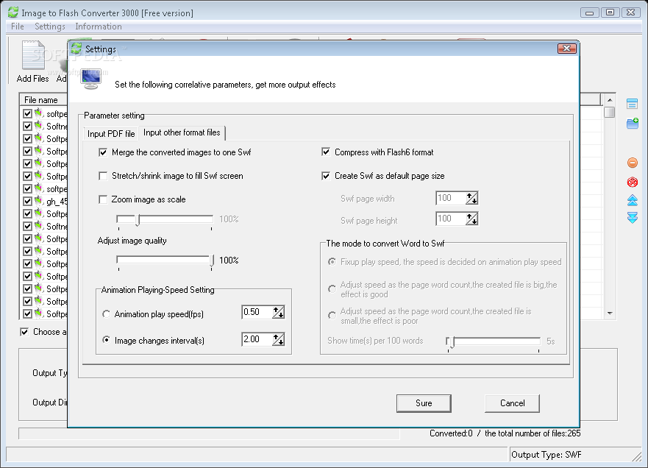Toggle Merge the converted images to one Swf
The image size is (648, 468).
103,152
